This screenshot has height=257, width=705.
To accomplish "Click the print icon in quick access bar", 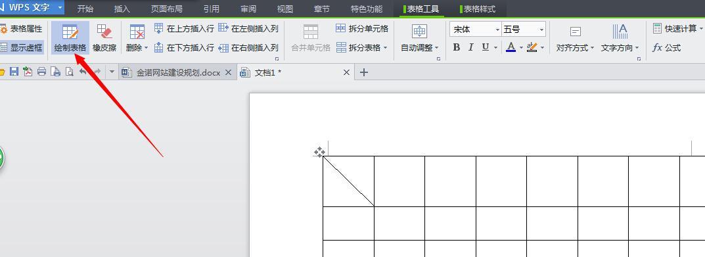I will point(42,72).
